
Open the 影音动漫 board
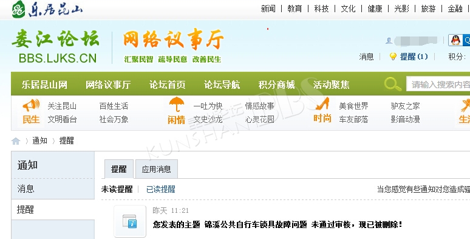(405, 119)
